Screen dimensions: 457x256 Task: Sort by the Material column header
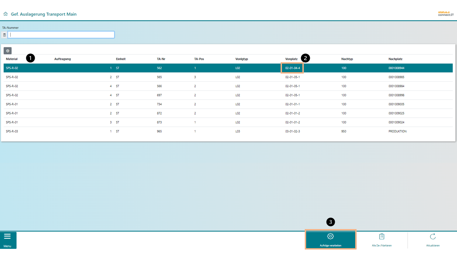coord(12,59)
